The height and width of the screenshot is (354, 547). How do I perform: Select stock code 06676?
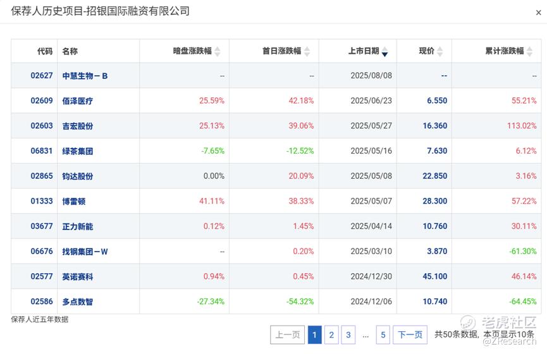(42, 252)
